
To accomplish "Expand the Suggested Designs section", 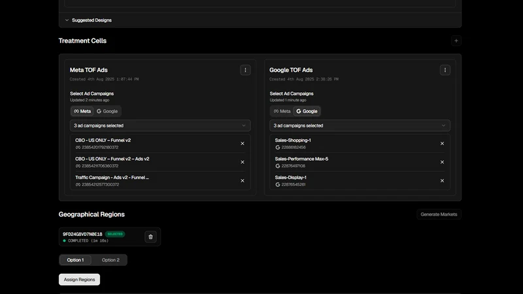I will pos(88,20).
